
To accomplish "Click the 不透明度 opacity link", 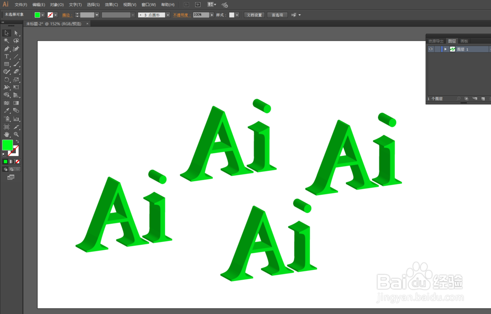I will [x=182, y=15].
